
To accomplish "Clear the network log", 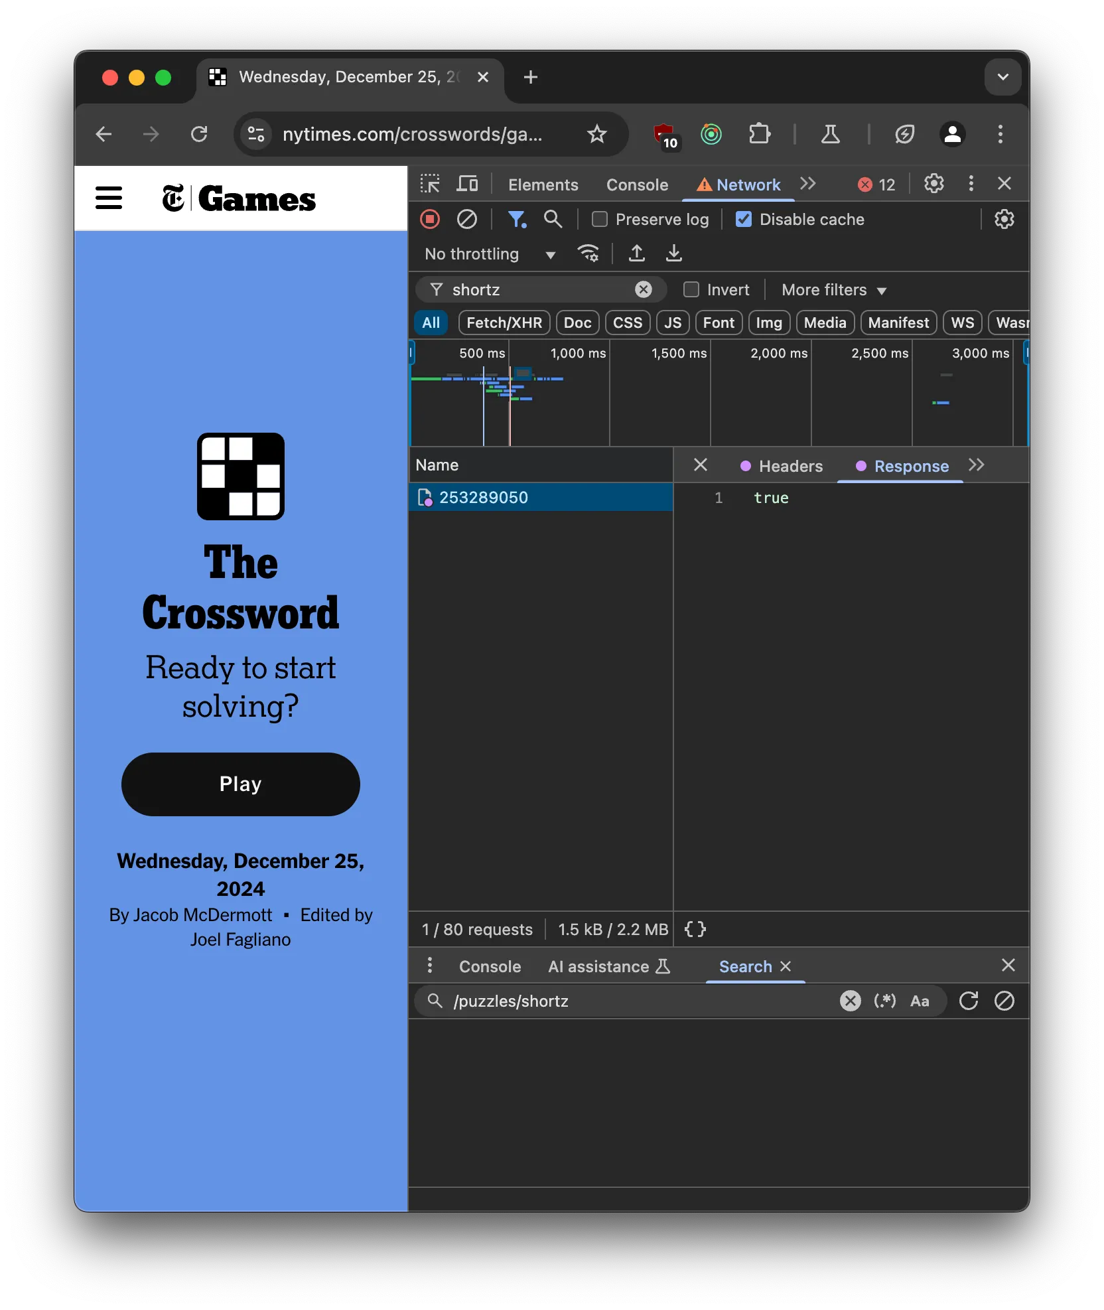I will (467, 219).
